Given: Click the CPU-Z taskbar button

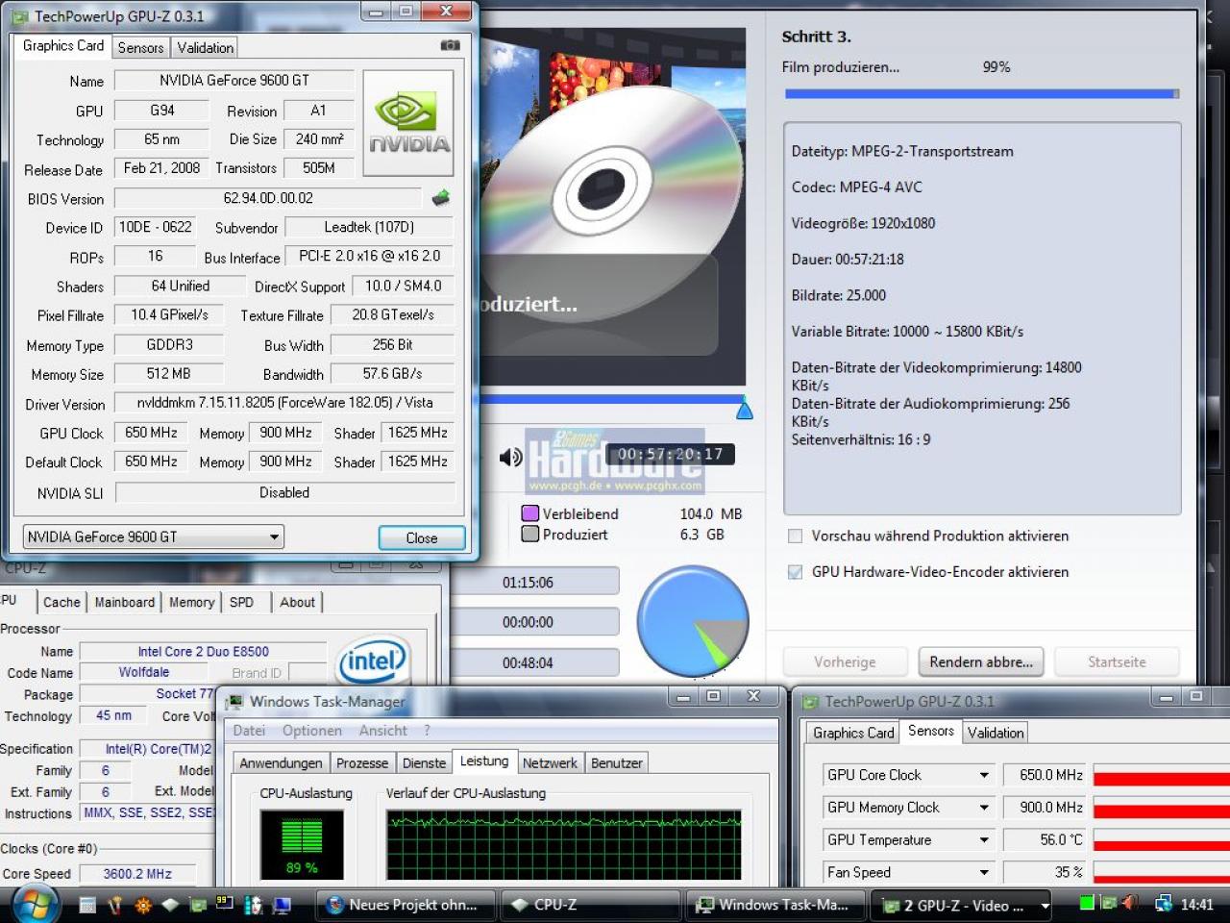Looking at the screenshot, I should pyautogui.click(x=591, y=905).
